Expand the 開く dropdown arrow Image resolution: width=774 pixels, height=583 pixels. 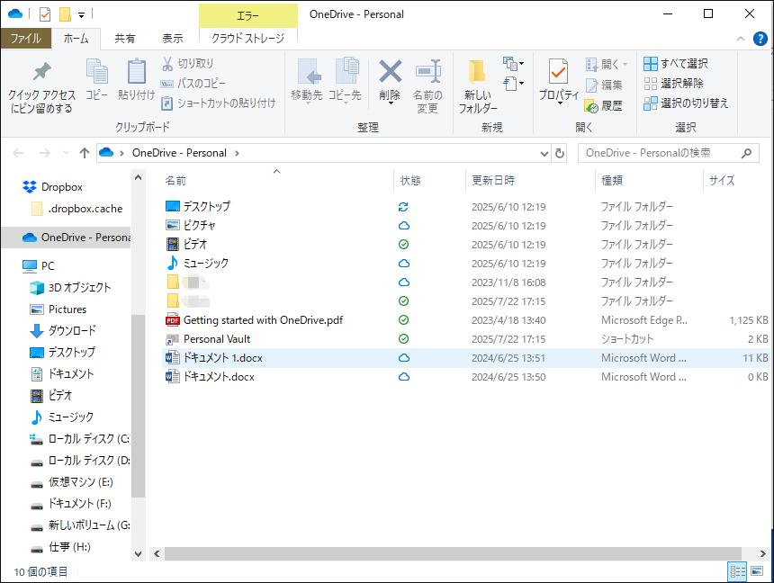point(625,64)
